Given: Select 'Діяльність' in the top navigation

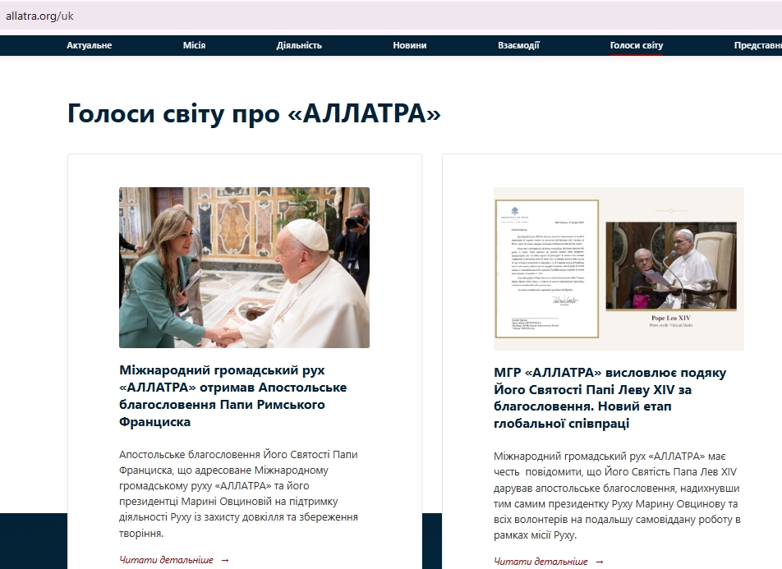Looking at the screenshot, I should coord(299,46).
